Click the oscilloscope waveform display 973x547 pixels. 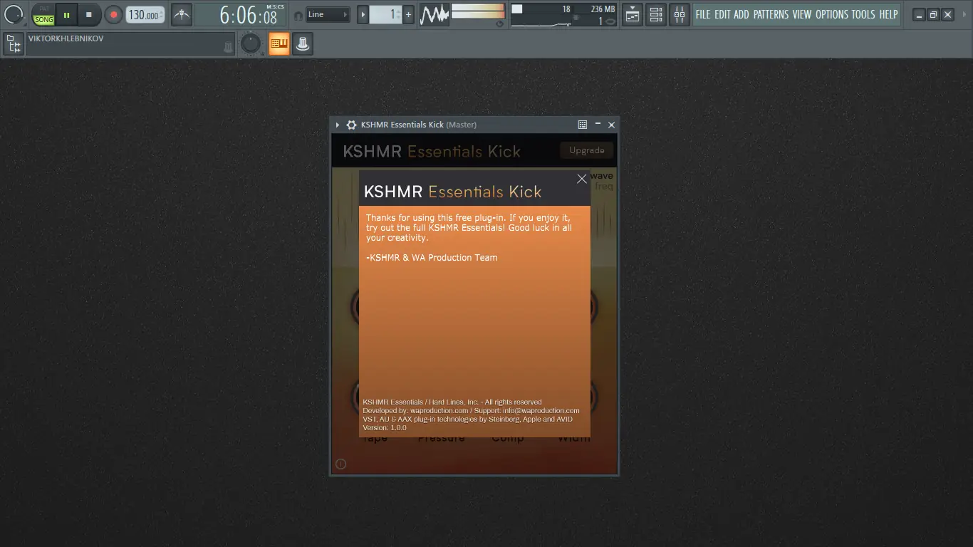coord(434,14)
